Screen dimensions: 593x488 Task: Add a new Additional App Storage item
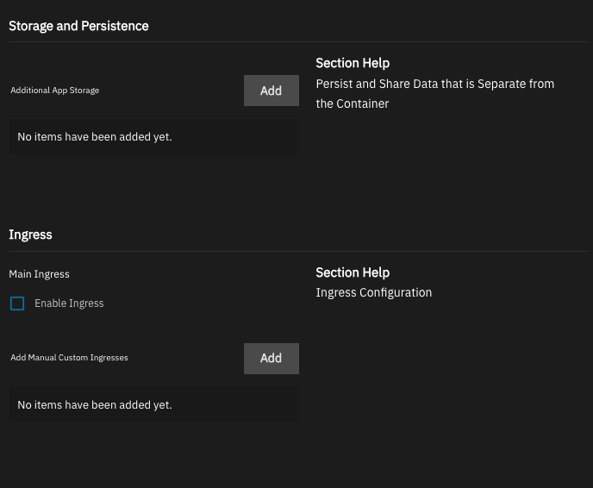point(272,91)
